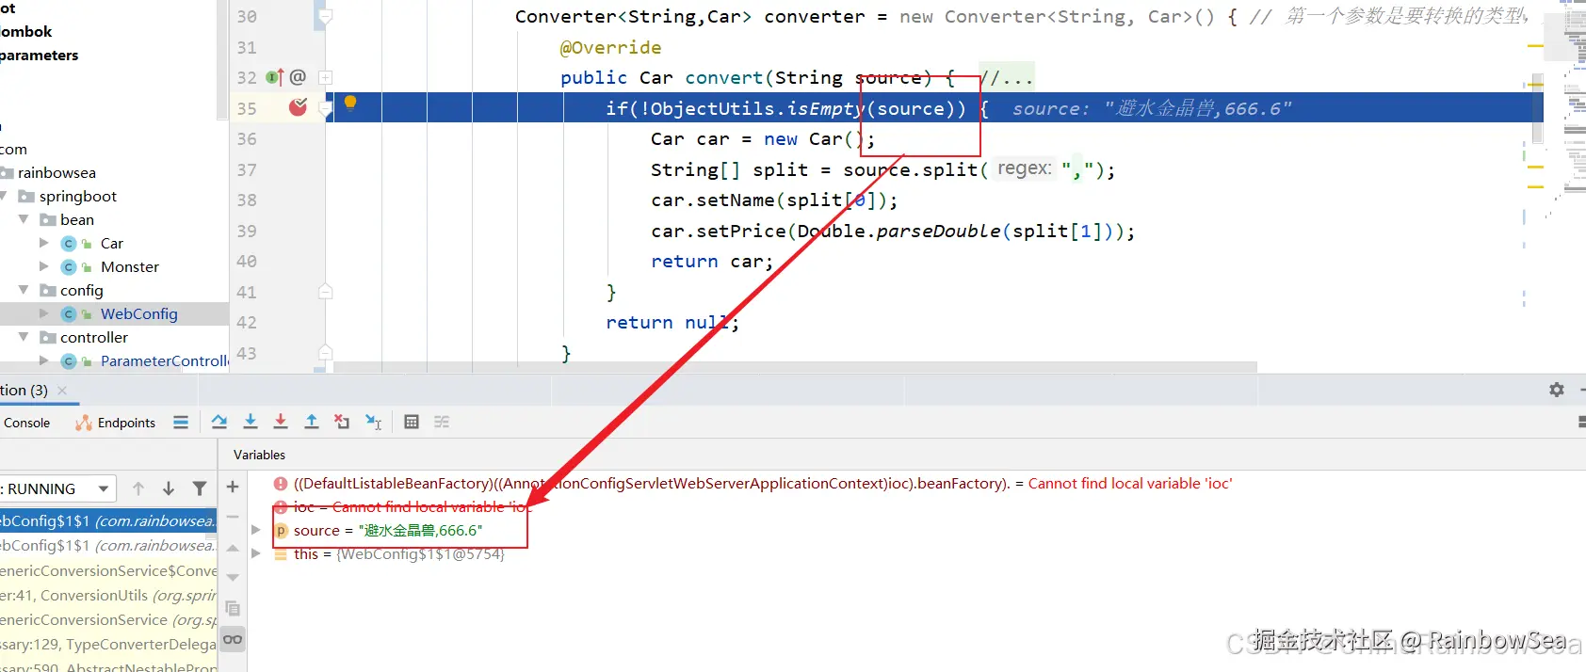
Task: Expand folded code block at line 32
Action: click(326, 77)
